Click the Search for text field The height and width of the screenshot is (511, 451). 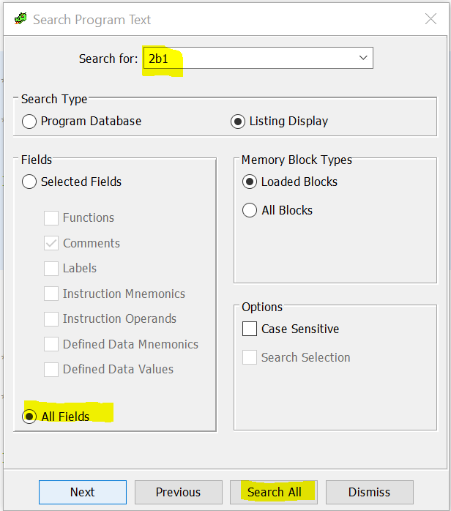point(249,59)
